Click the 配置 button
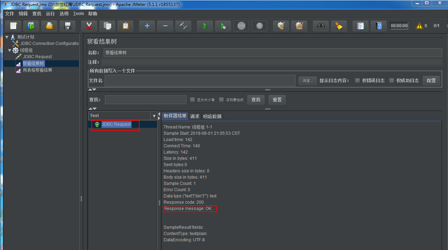The width and height of the screenshot is (448, 250). pyautogui.click(x=431, y=80)
